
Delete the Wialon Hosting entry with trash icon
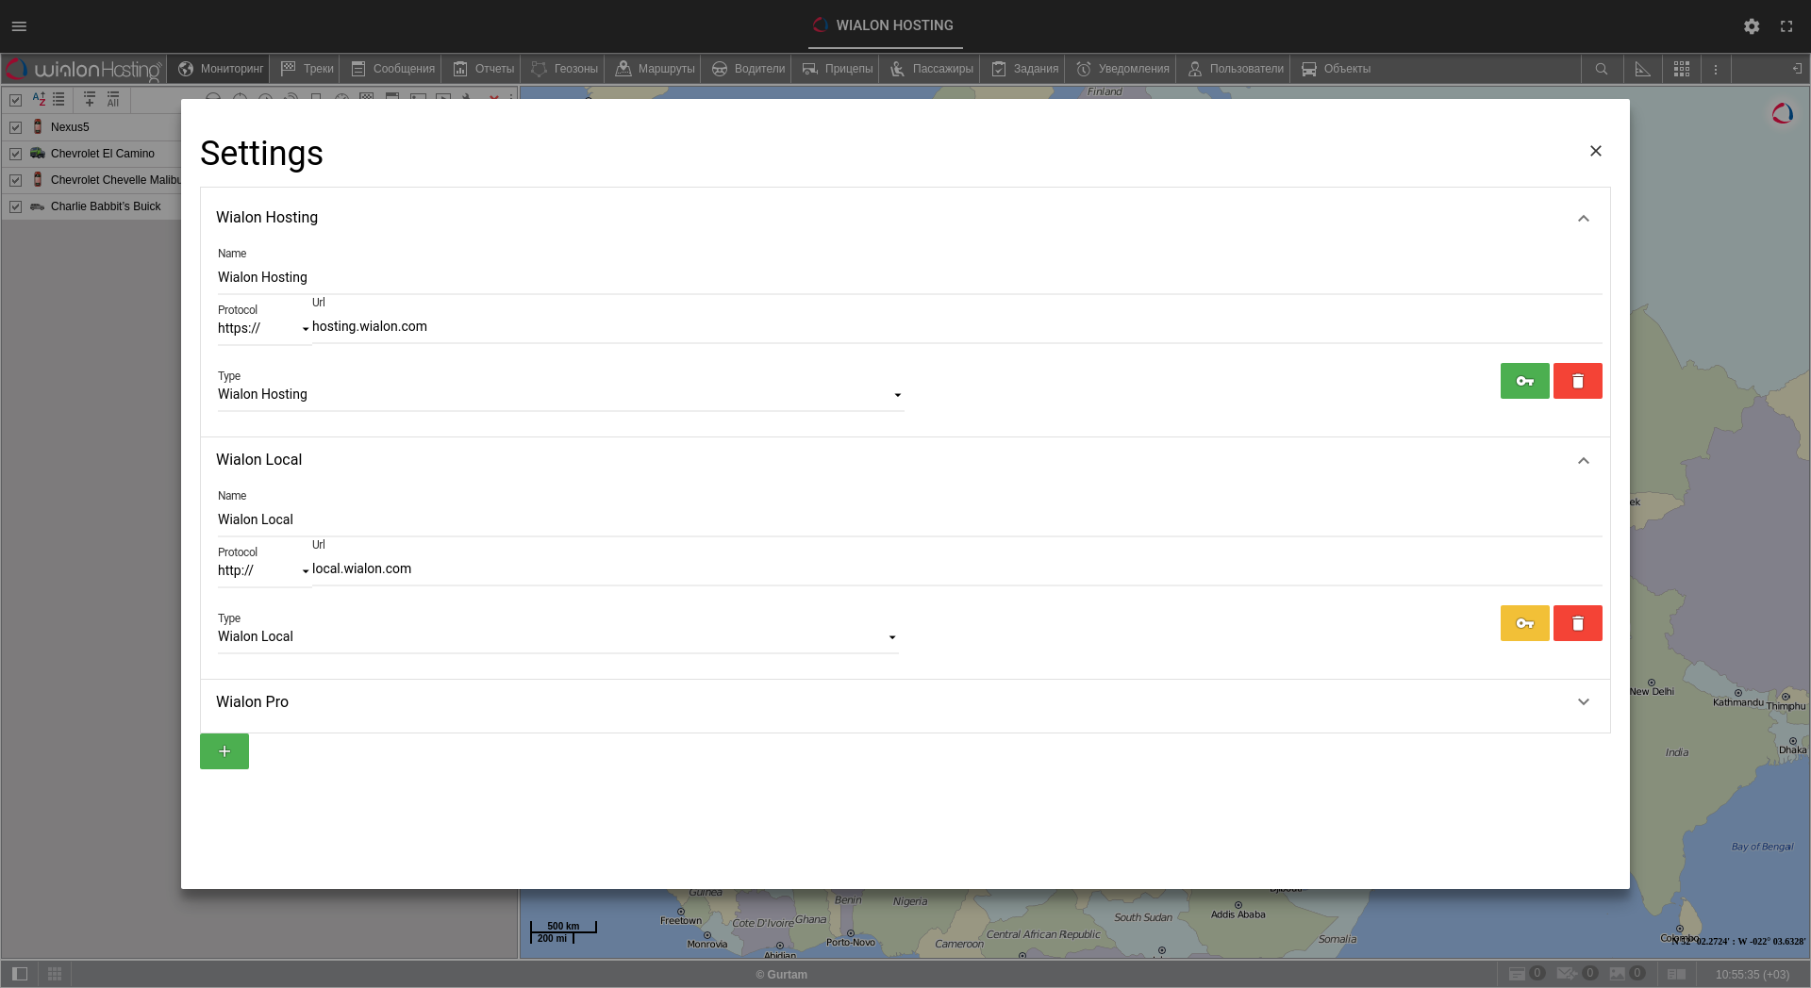tap(1577, 381)
